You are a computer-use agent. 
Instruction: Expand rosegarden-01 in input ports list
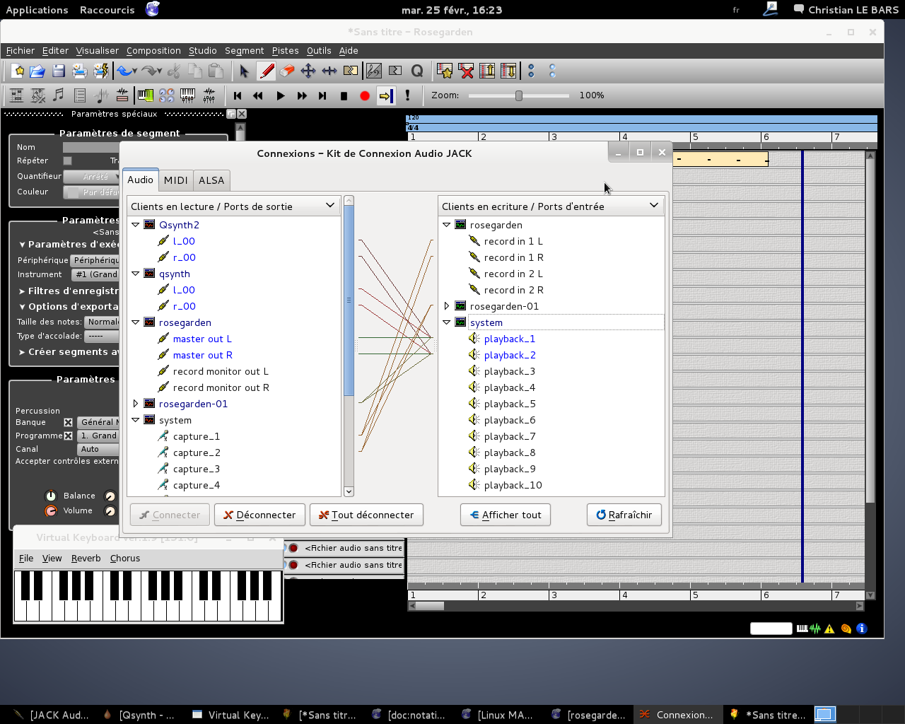click(447, 306)
